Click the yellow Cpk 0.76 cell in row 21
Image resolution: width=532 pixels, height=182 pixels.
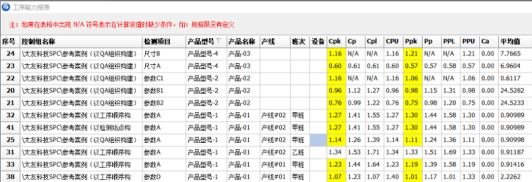coord(336,103)
